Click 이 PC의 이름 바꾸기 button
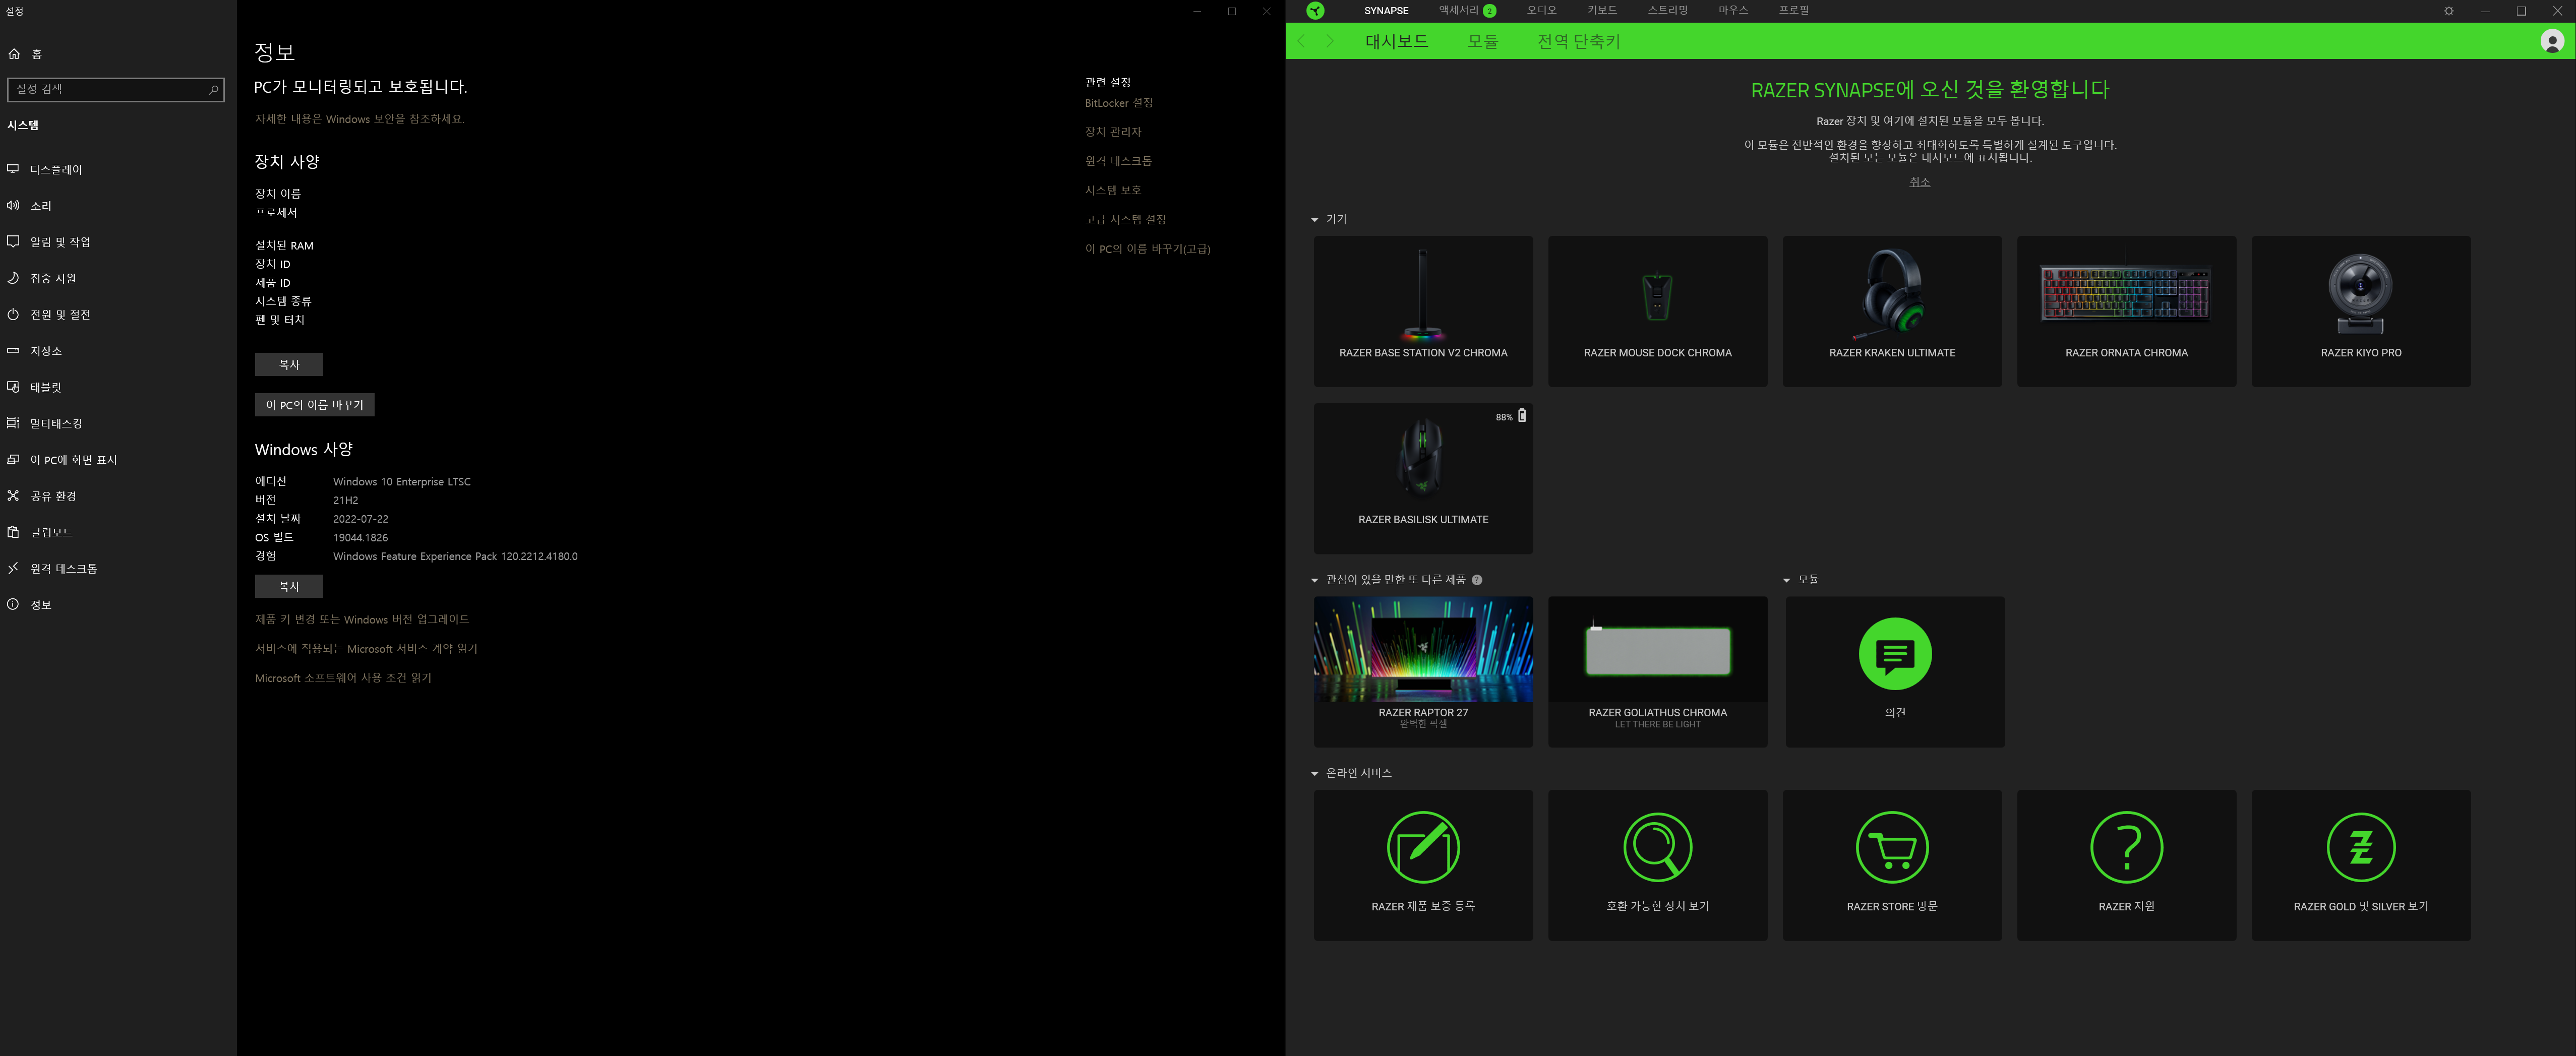Image resolution: width=2576 pixels, height=1056 pixels. tap(314, 404)
